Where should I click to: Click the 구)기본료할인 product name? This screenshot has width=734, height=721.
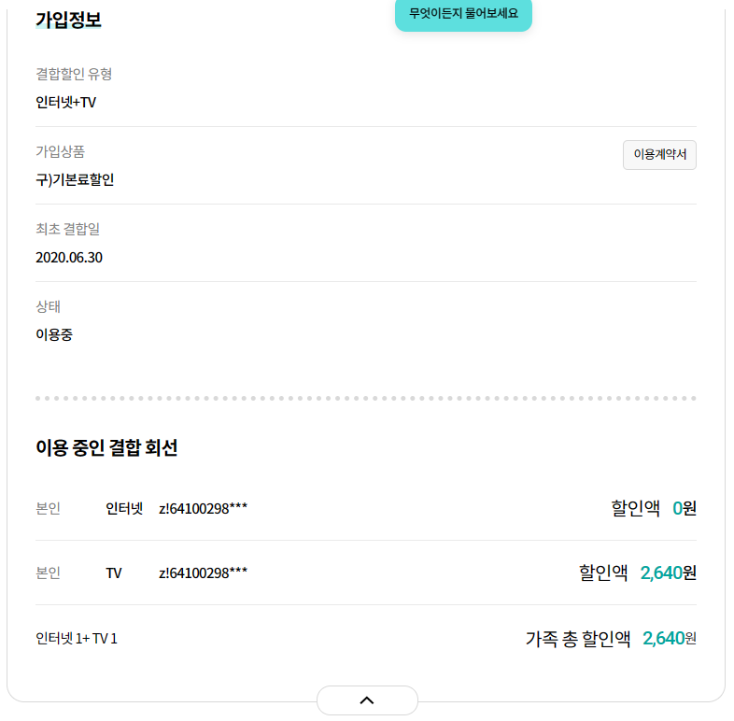[x=75, y=179]
